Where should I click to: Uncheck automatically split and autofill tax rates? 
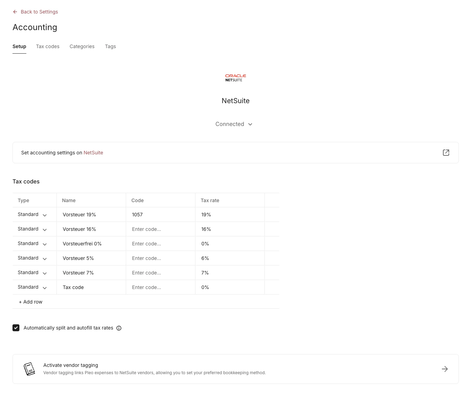point(16,327)
